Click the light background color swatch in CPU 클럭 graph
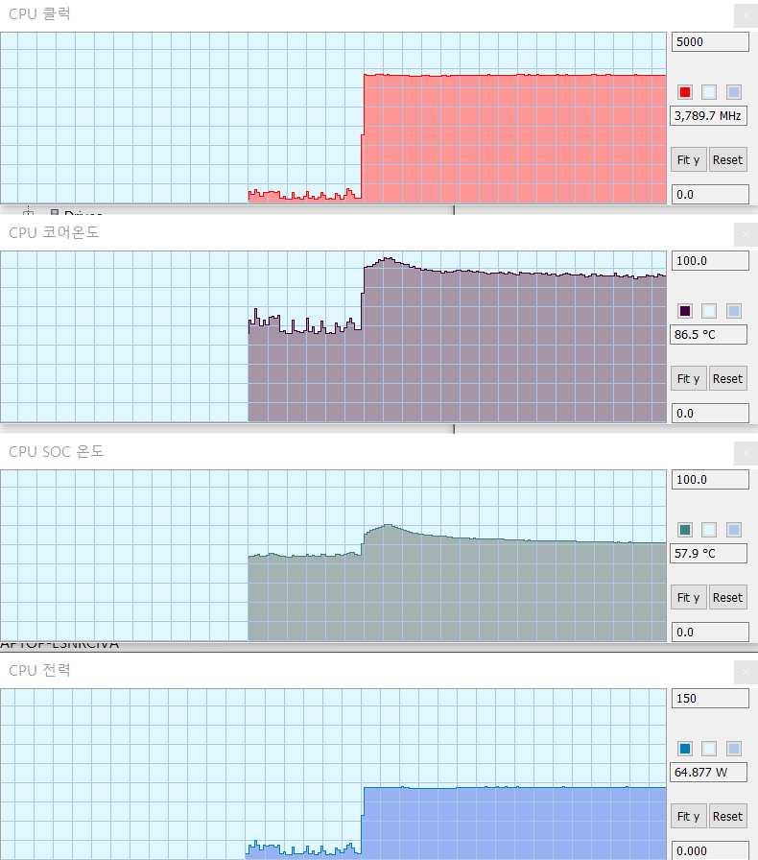 709,92
